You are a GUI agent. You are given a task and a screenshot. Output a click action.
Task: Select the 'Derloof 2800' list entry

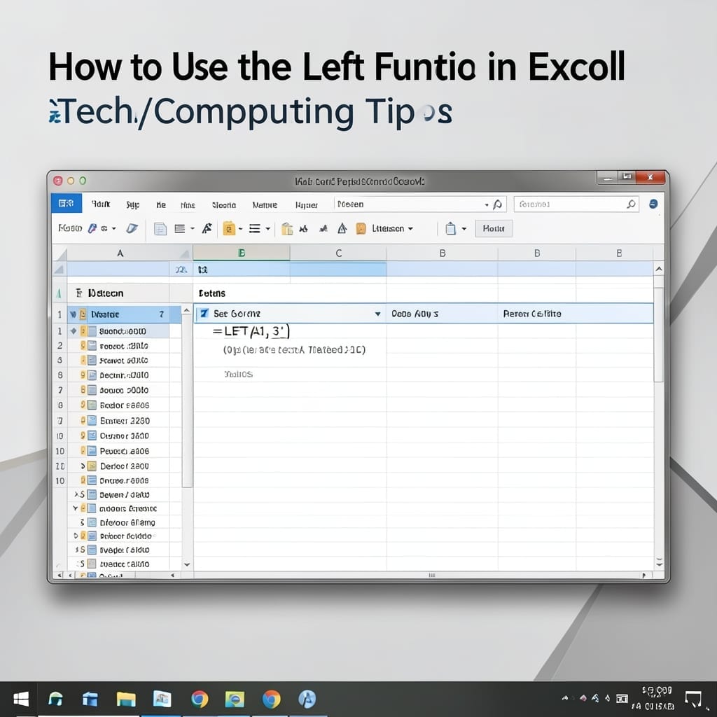point(125,466)
